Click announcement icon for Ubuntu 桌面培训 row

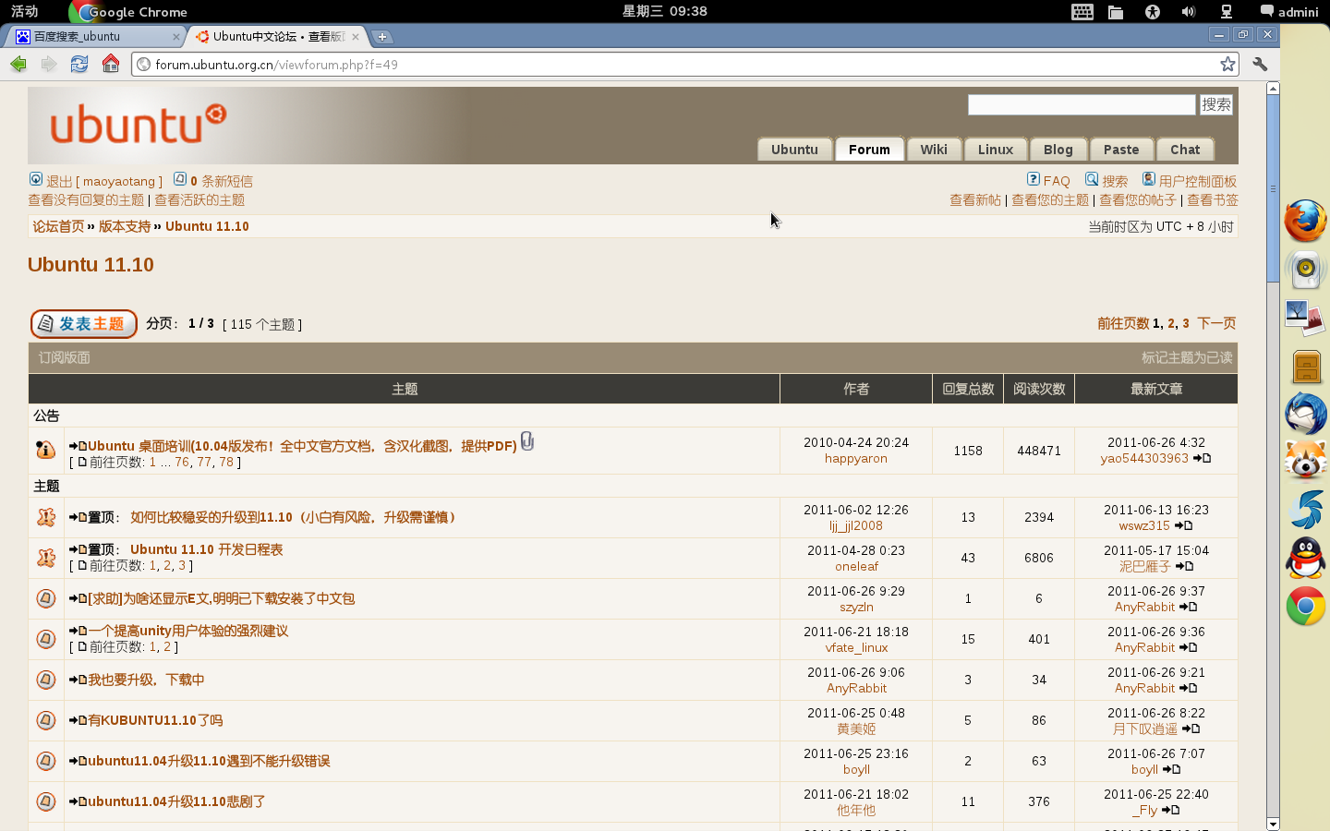[45, 450]
